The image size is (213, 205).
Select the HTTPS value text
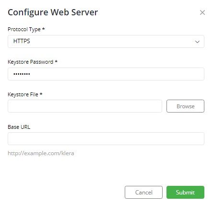[22, 41]
